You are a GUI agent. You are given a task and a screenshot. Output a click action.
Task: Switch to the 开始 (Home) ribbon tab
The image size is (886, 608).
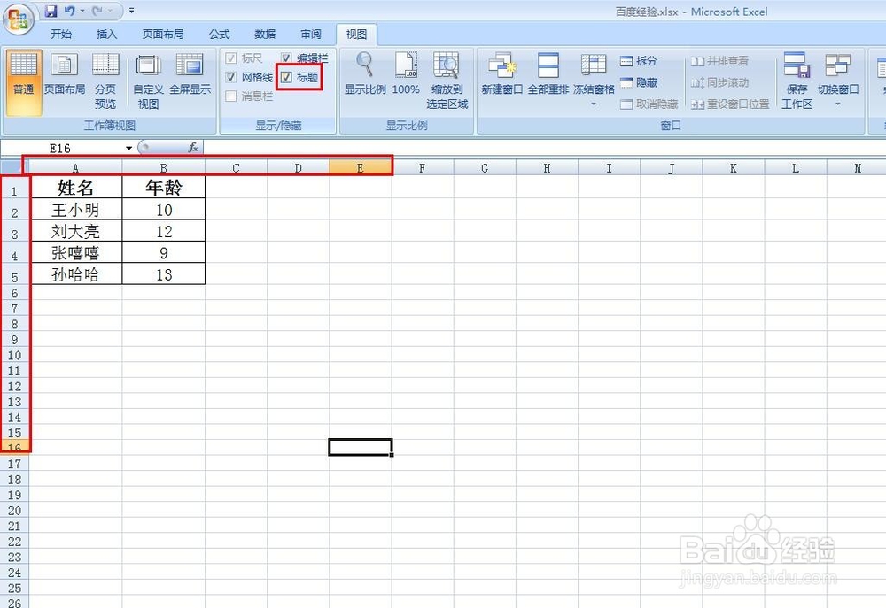tap(61, 35)
